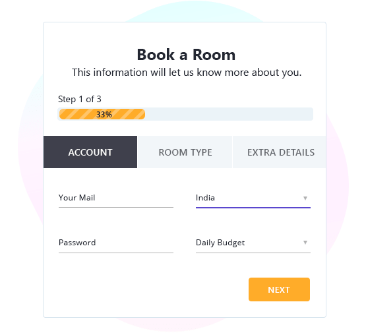366x333 pixels.
Task: Click the empty part of progress bar
Action: tap(229, 114)
